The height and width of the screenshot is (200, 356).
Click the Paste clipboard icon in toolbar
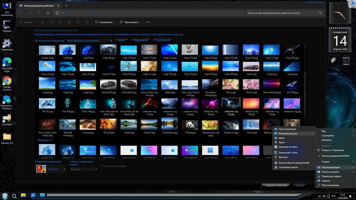click(60, 22)
